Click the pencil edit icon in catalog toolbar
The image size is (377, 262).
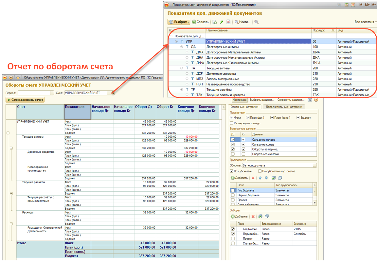(222, 22)
